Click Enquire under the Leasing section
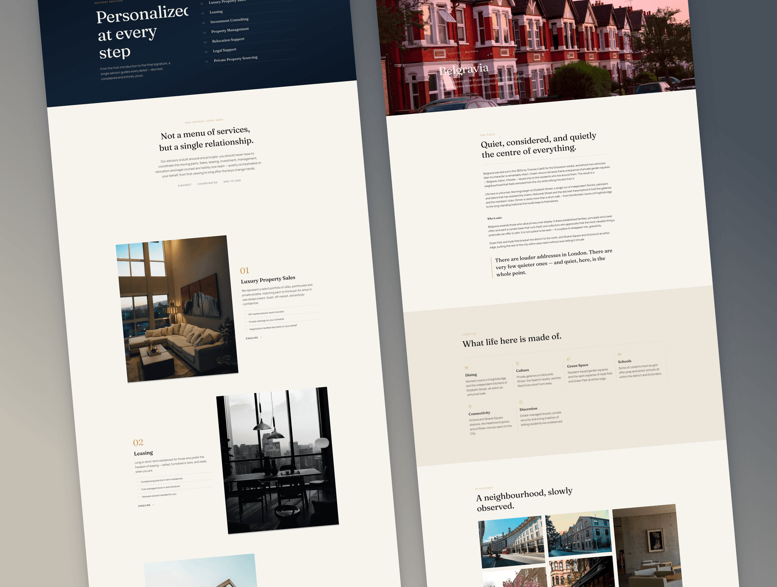 point(146,505)
